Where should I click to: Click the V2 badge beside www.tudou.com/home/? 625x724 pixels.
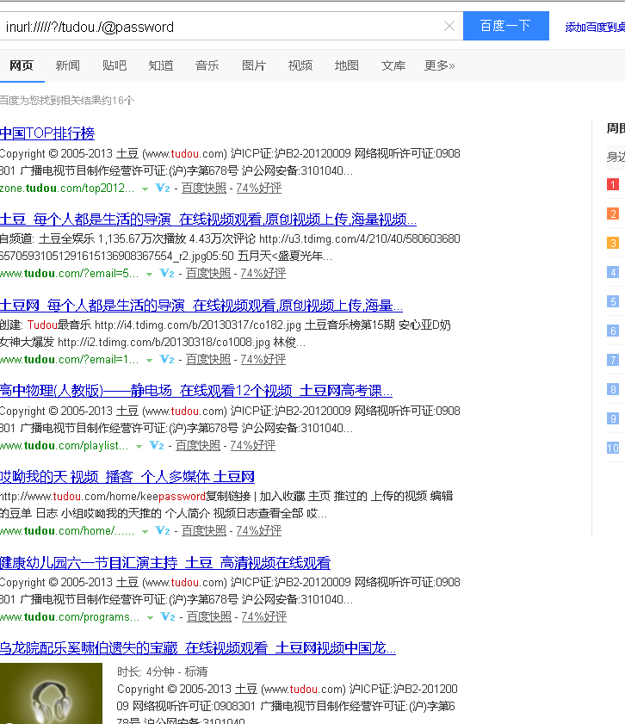[163, 530]
